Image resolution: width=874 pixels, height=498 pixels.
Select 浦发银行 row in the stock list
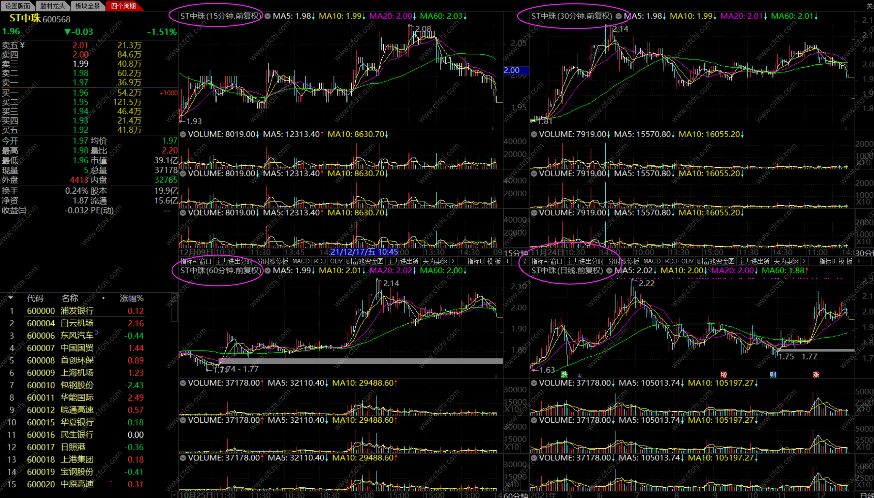point(77,311)
